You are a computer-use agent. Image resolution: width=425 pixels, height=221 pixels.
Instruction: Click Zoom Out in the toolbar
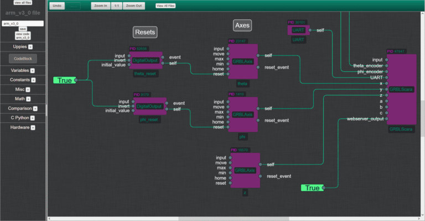[134, 6]
